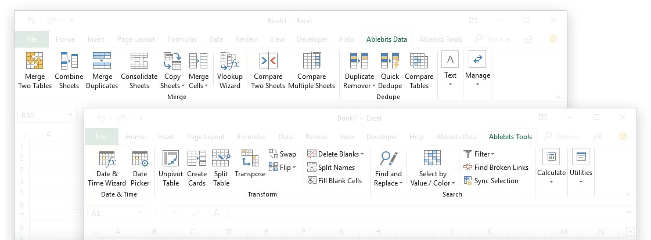
Task: Launch Combine Sheets wizard
Action: (x=69, y=71)
